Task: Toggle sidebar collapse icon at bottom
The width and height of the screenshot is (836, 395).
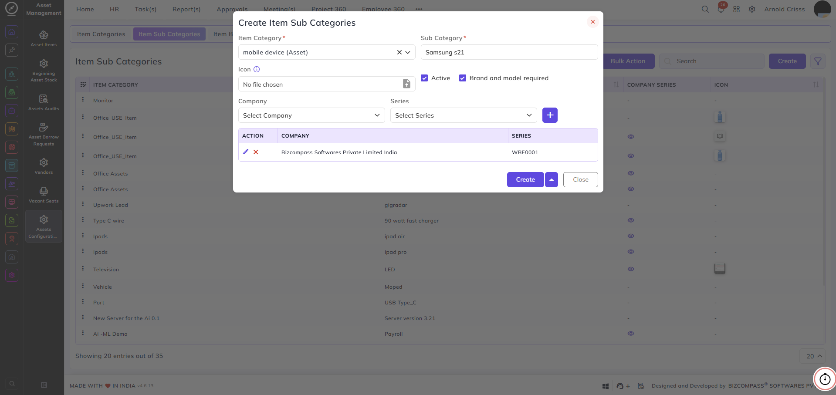Action: [44, 385]
